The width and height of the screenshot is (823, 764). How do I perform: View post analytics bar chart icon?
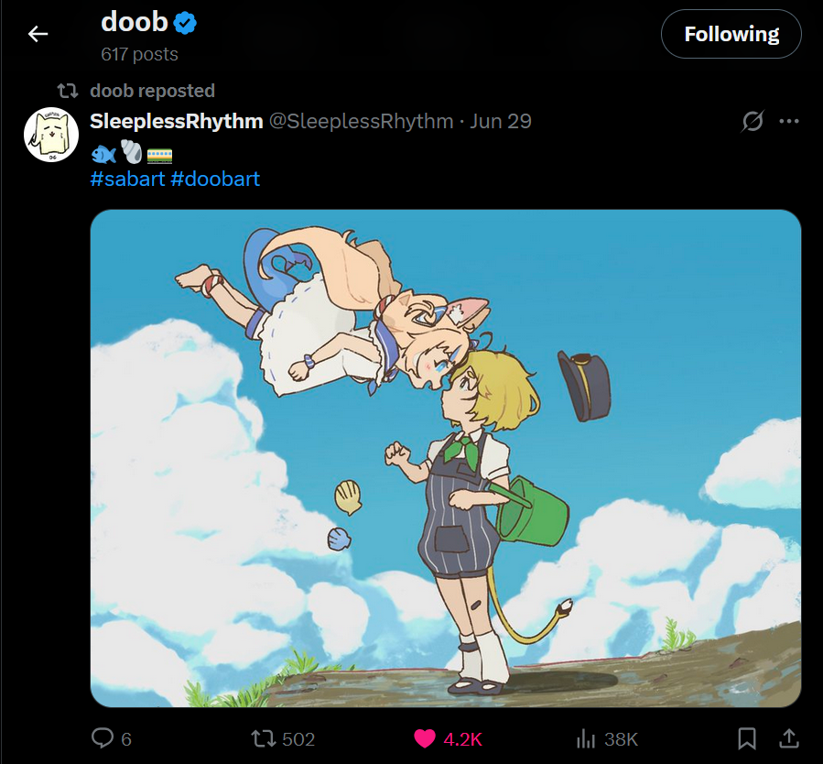pos(585,738)
